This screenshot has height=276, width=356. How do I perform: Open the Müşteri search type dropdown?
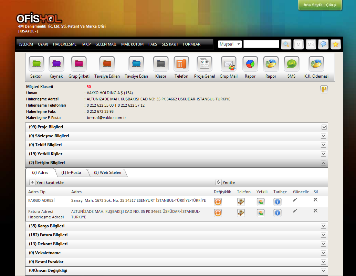click(230, 44)
